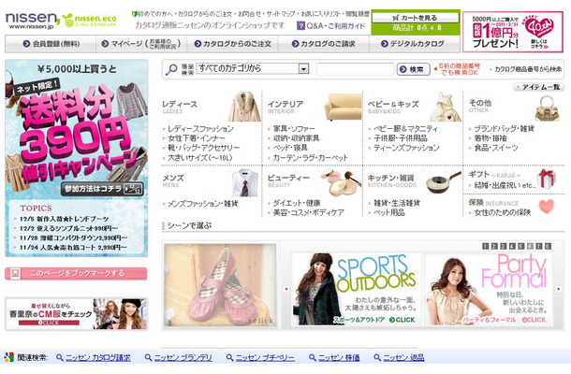The height and width of the screenshot is (374, 571).
Task: Click the carousel left arrow
Action: coord(285,289)
